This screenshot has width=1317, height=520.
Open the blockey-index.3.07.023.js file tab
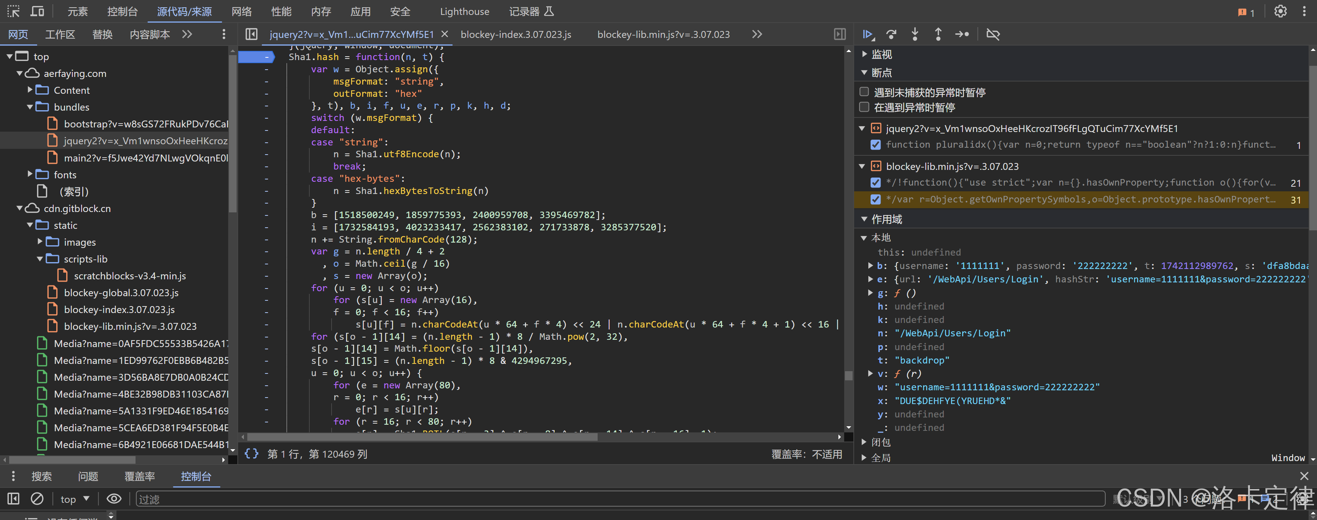tap(515, 34)
